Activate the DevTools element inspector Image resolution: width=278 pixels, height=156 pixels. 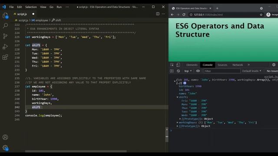pyautogui.click(x=172, y=65)
